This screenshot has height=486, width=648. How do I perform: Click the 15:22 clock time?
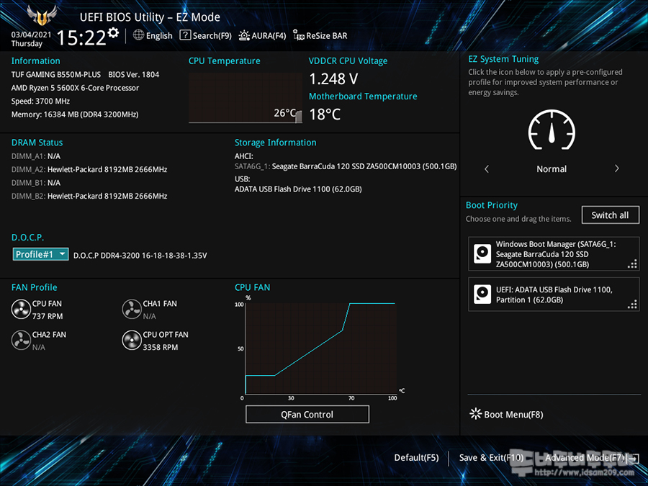pyautogui.click(x=81, y=37)
